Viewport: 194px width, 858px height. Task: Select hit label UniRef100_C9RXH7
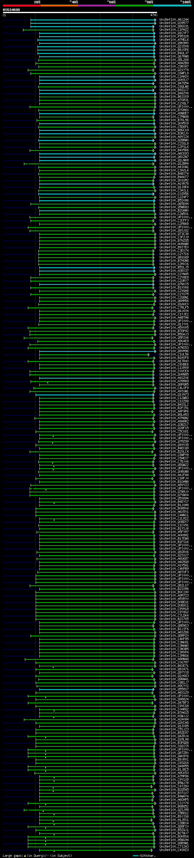click(x=174, y=66)
